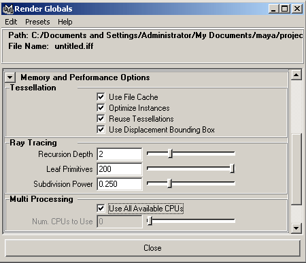The height and width of the screenshot is (263, 306).
Task: Click the scrollbar up arrow
Action: [296, 75]
